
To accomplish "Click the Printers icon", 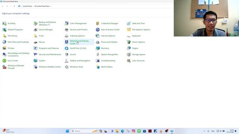I will click(x=4, y=48).
